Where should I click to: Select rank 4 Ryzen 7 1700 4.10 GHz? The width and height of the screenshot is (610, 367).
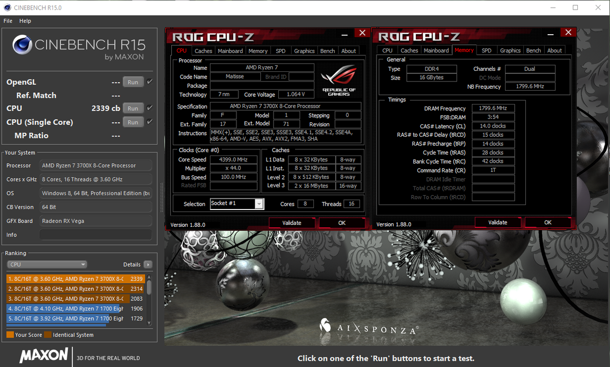tap(75, 308)
